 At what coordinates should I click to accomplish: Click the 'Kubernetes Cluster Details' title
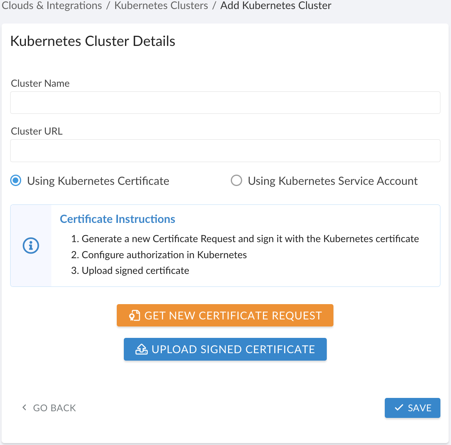pyautogui.click(x=92, y=41)
